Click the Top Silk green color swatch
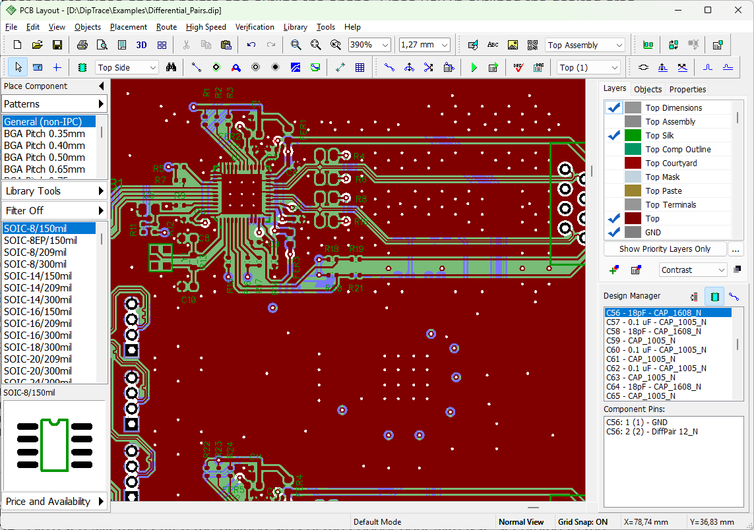Image resolution: width=754 pixels, height=530 pixels. click(x=633, y=136)
